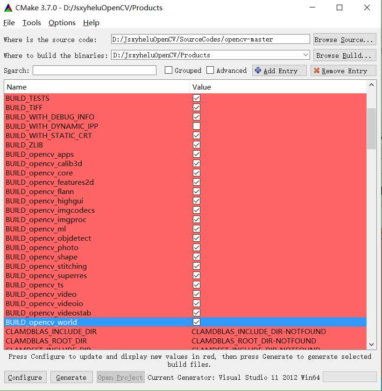Uncheck the BUILD_opencv_world checkbox
Image resolution: width=382 pixels, height=391 pixels.
click(197, 322)
